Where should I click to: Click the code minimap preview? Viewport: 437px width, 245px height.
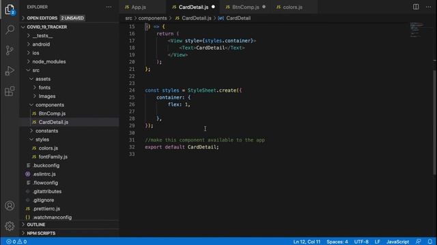[x=417, y=30]
